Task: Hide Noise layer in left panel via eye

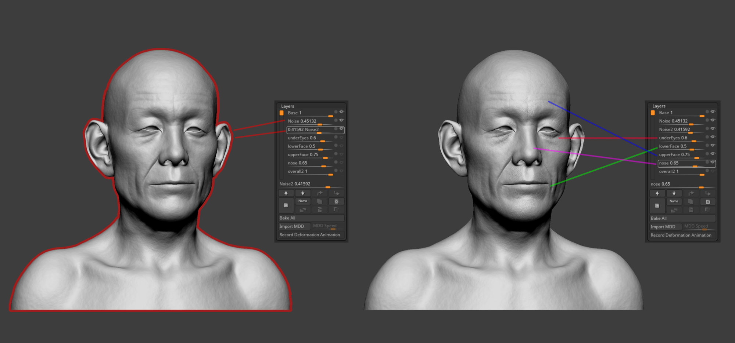Action: click(341, 120)
